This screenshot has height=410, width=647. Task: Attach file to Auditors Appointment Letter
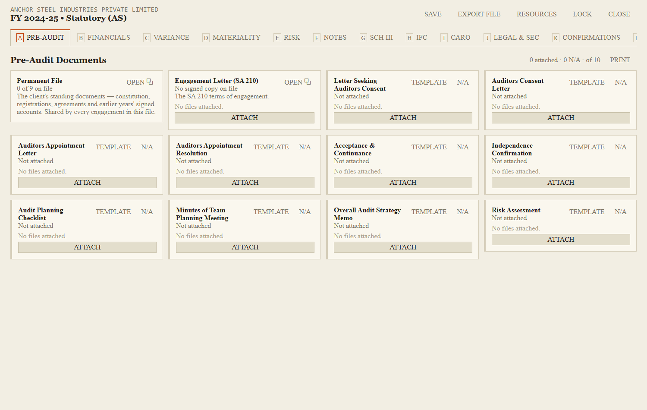(x=87, y=183)
